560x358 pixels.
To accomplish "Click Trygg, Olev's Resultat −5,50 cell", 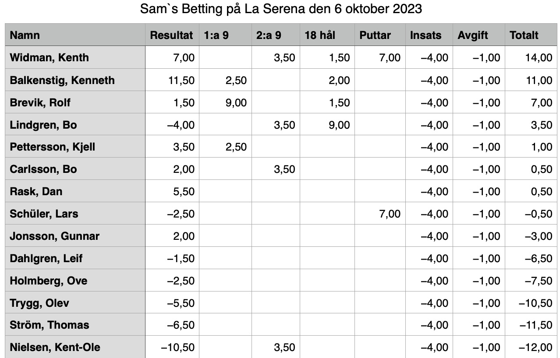I will pos(172,302).
